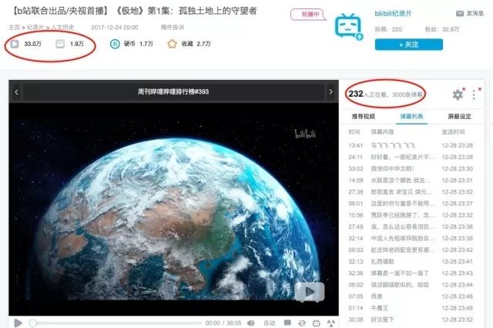
Task: Click the 稿件投诉 link
Action: click(x=173, y=28)
